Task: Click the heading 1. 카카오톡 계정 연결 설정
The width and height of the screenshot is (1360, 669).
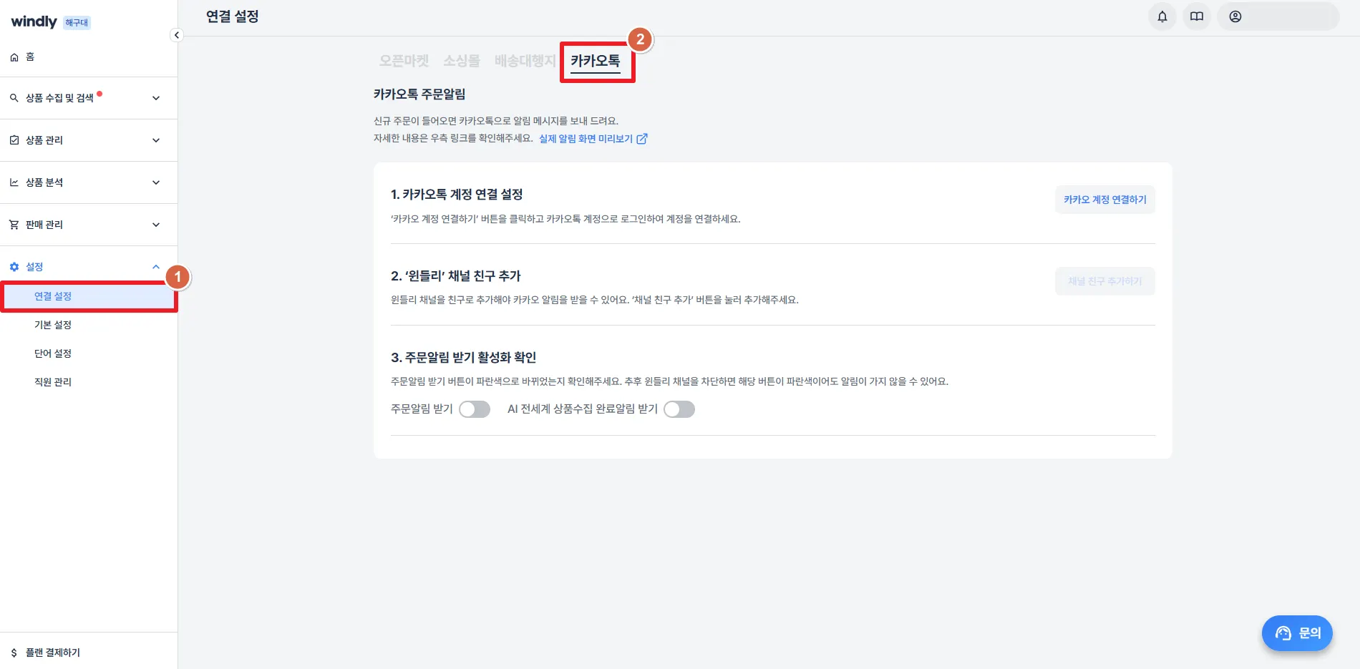Action: pos(457,195)
